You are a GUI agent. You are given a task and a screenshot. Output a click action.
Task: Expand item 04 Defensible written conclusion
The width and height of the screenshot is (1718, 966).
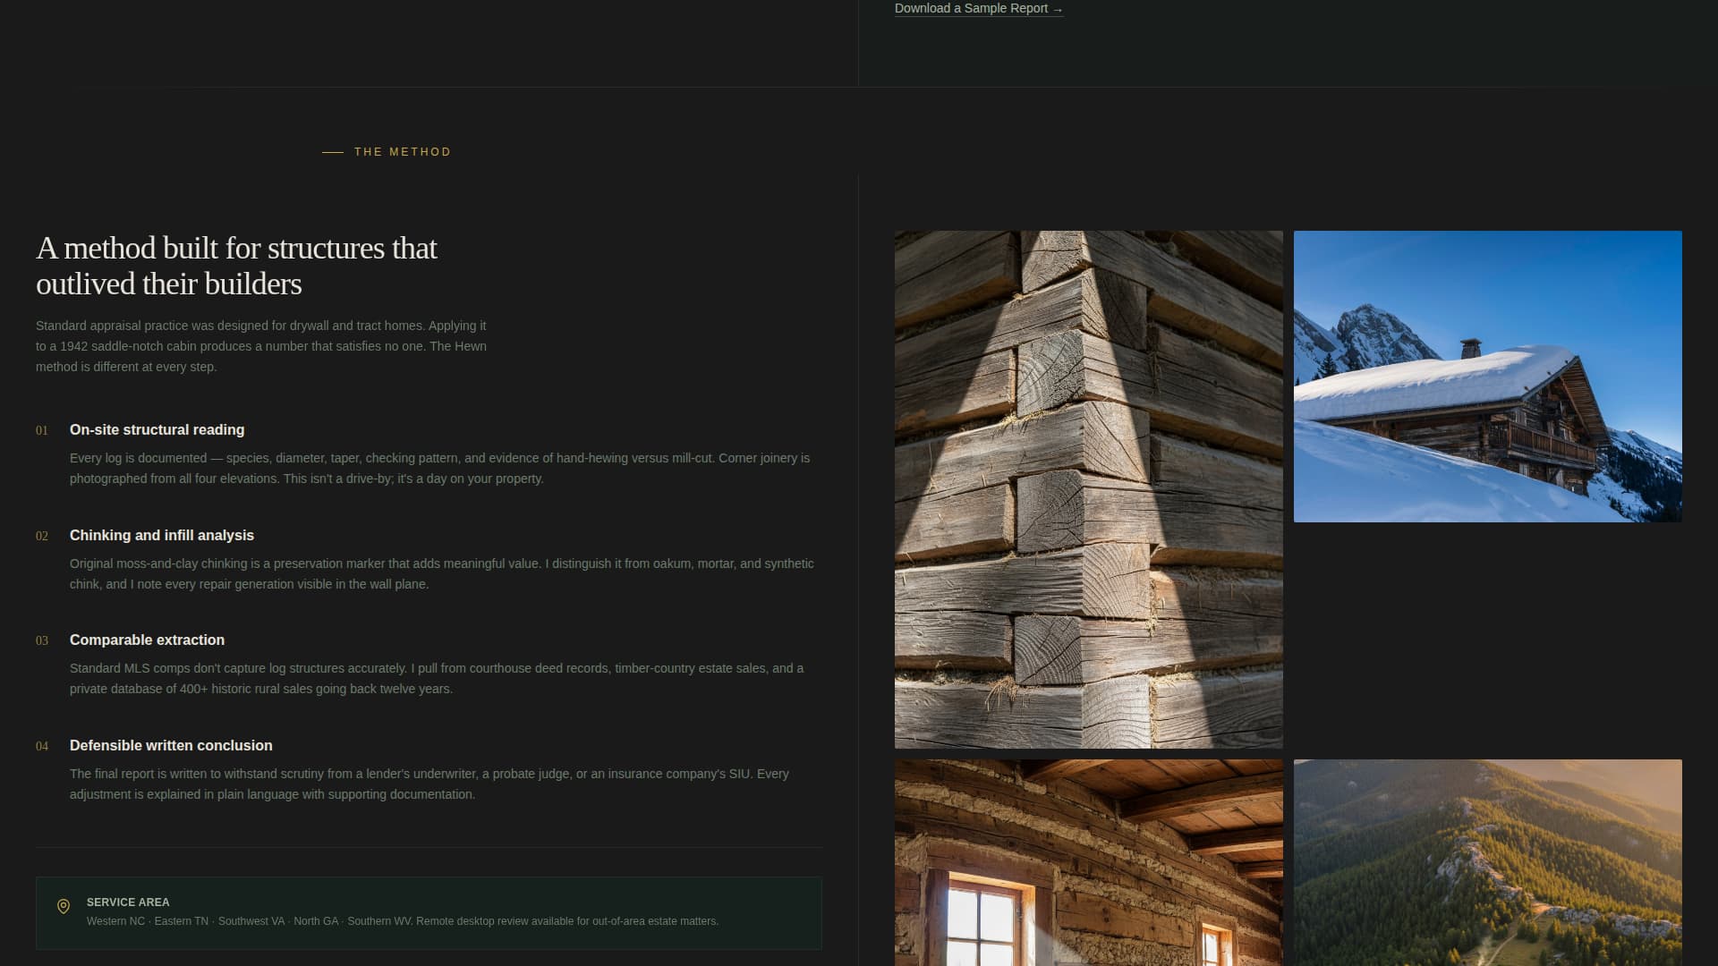pyautogui.click(x=170, y=746)
